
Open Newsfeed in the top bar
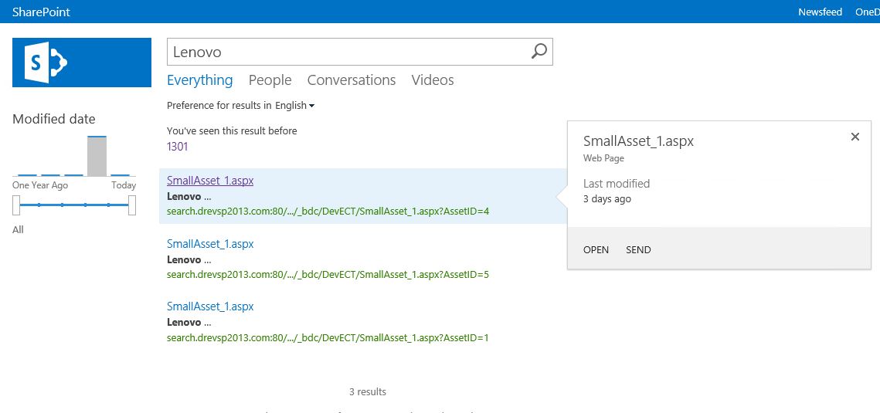click(x=820, y=12)
